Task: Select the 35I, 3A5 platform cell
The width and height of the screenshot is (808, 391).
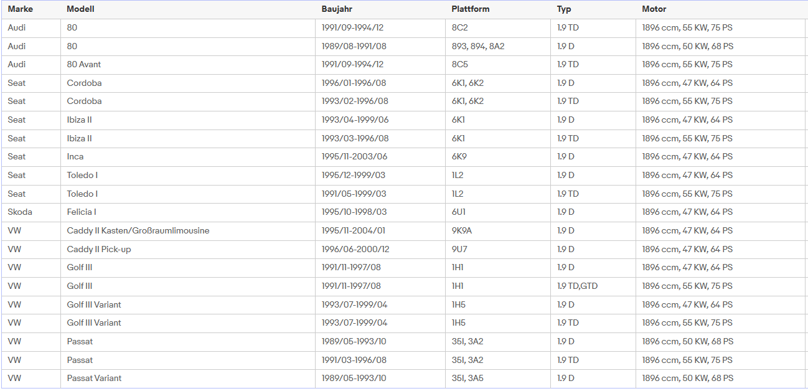Action: pyautogui.click(x=467, y=379)
